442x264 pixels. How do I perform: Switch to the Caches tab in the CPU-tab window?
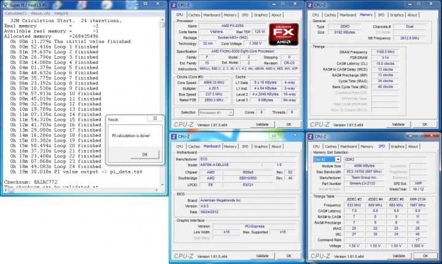click(x=194, y=15)
